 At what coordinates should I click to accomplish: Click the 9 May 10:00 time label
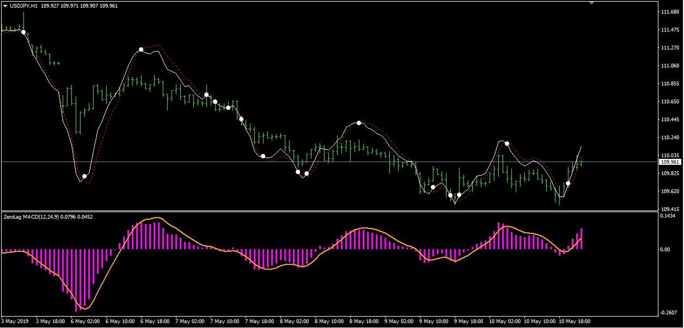433,321
